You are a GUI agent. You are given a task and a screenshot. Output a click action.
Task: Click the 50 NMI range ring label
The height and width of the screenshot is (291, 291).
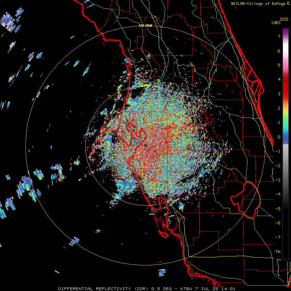(145, 85)
